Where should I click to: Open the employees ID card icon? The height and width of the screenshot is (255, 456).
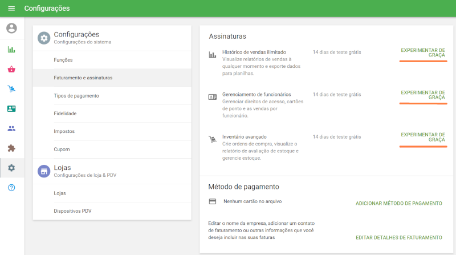[11, 108]
